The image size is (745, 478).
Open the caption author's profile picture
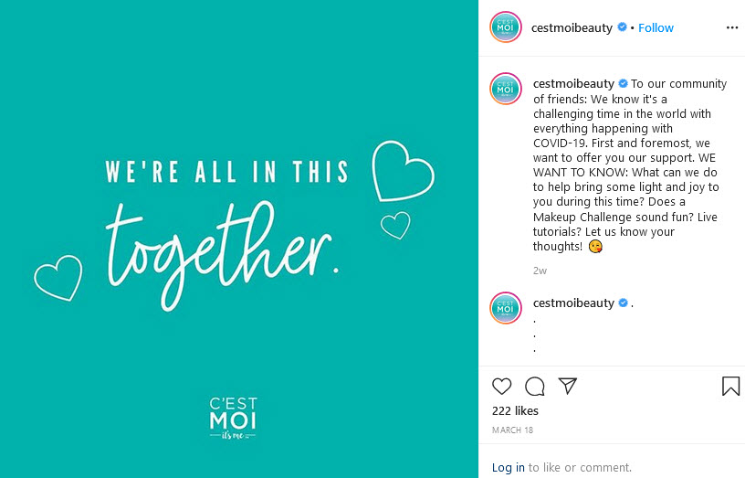point(506,89)
